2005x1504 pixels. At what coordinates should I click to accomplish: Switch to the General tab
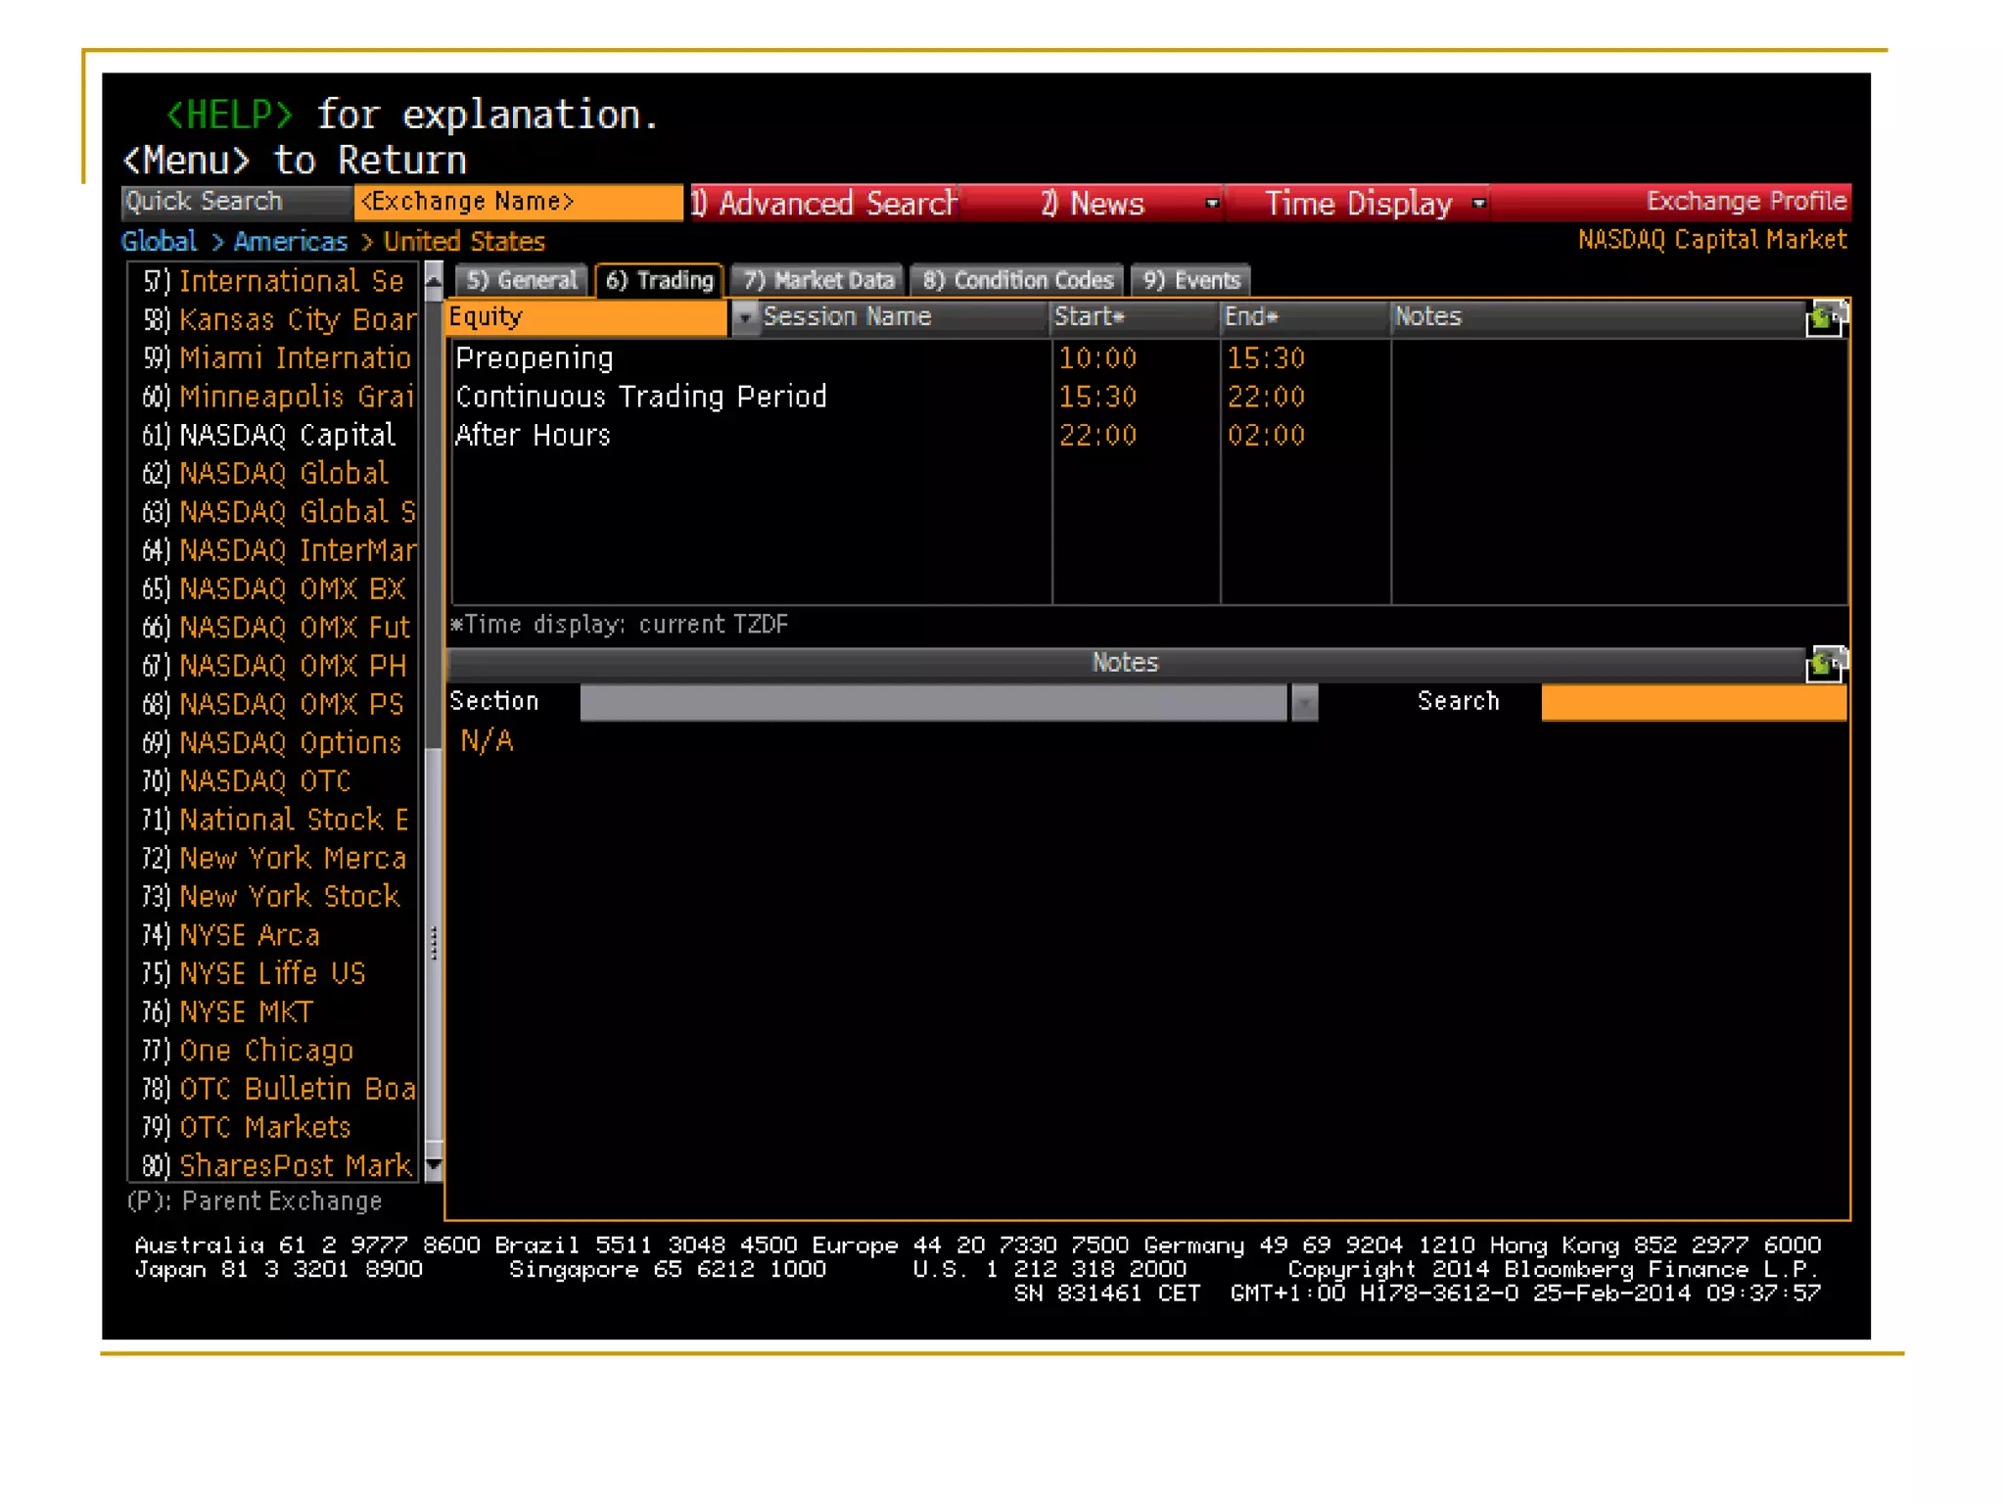point(522,280)
